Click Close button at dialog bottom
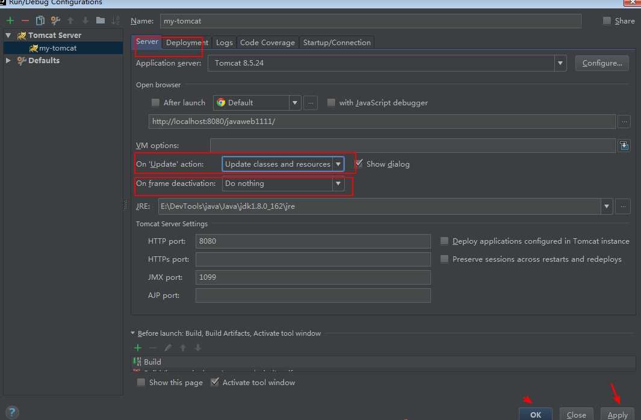 click(577, 414)
